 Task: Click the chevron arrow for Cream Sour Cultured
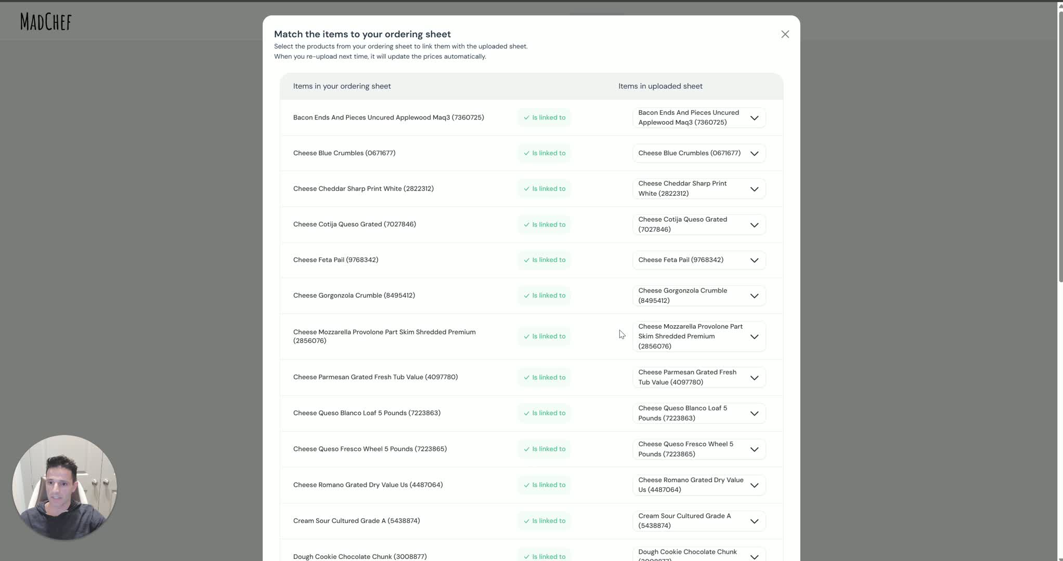point(754,521)
